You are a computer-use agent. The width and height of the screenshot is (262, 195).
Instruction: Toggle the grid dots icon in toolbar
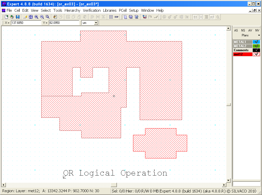pyautogui.click(x=111, y=17)
